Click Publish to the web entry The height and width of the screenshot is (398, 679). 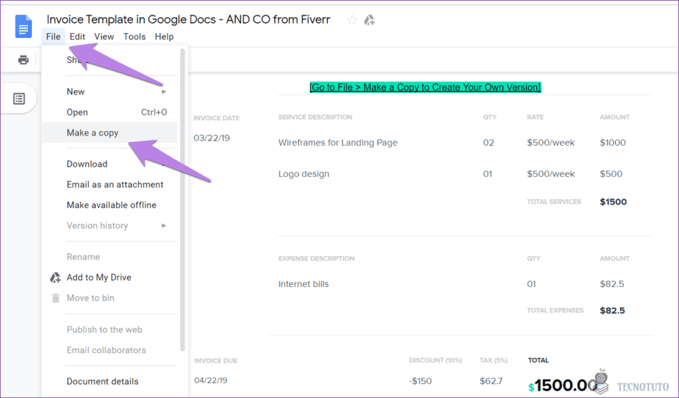(x=109, y=330)
